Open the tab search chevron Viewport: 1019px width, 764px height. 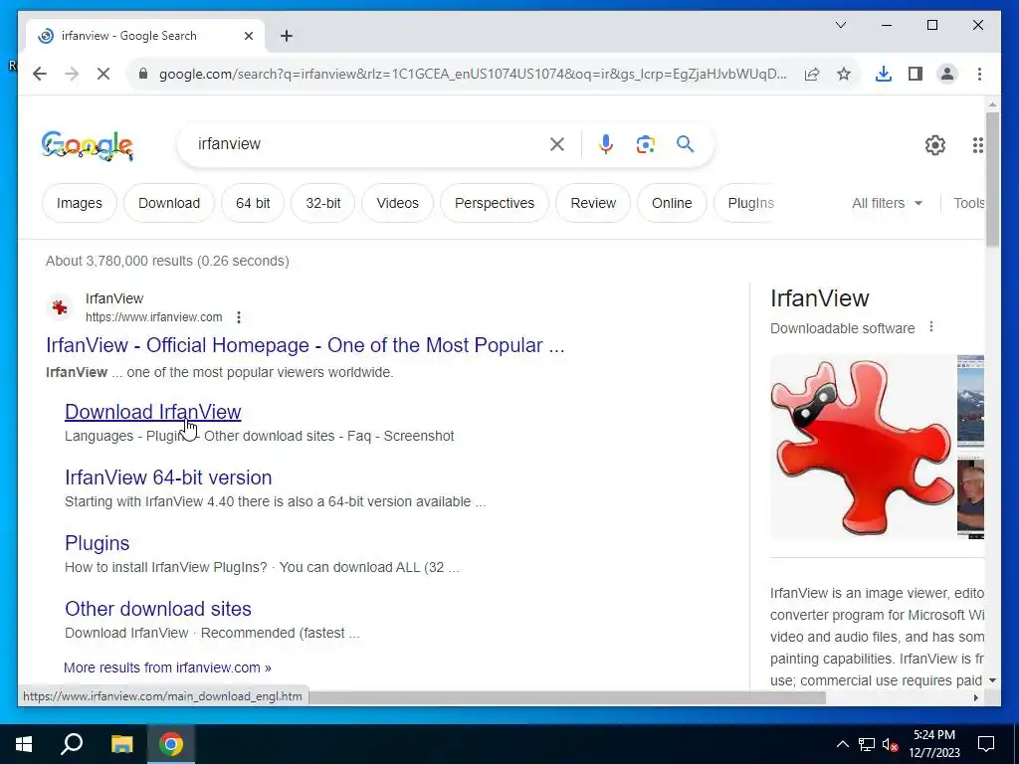(x=840, y=25)
